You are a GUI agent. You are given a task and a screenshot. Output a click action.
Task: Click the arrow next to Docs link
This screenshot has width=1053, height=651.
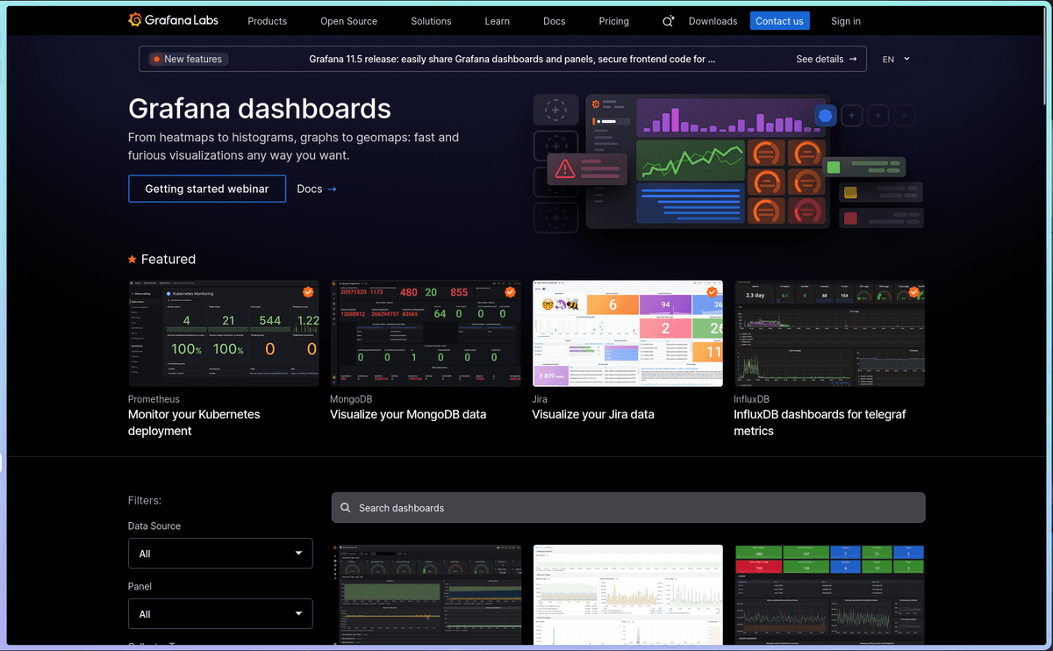pos(332,189)
